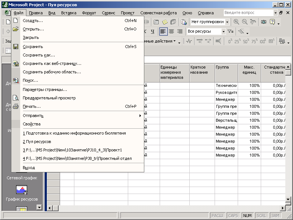Open the Файл menu
This screenshot has height=220, width=293.
click(19, 13)
